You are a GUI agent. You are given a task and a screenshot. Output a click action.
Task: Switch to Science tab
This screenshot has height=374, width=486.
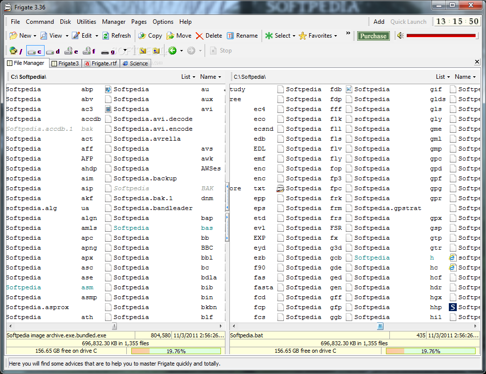[x=135, y=63]
